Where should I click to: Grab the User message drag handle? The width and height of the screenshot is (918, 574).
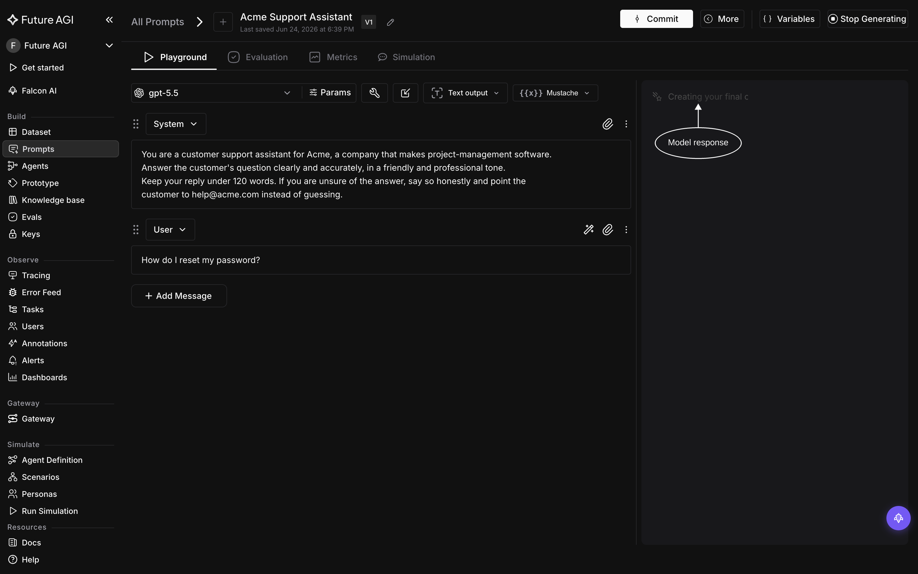point(136,230)
